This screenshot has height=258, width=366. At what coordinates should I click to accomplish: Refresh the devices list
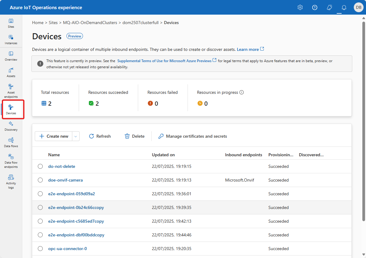(x=100, y=136)
